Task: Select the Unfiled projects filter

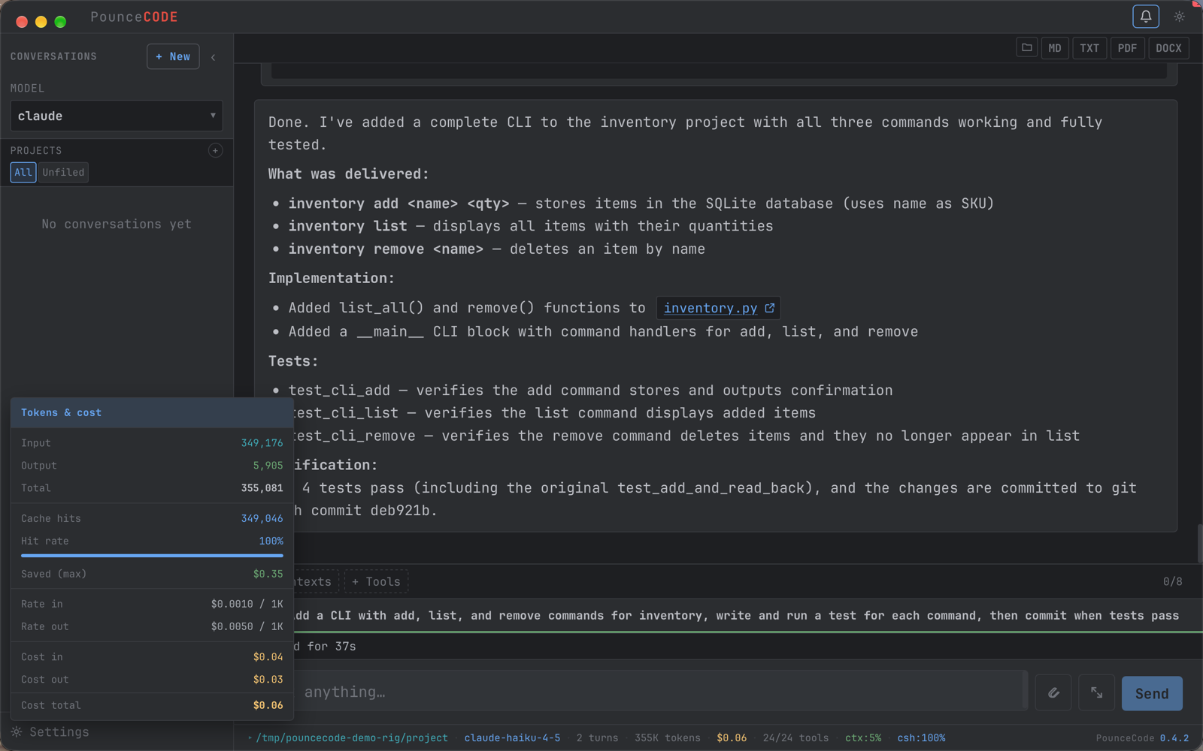Action: pyautogui.click(x=63, y=172)
